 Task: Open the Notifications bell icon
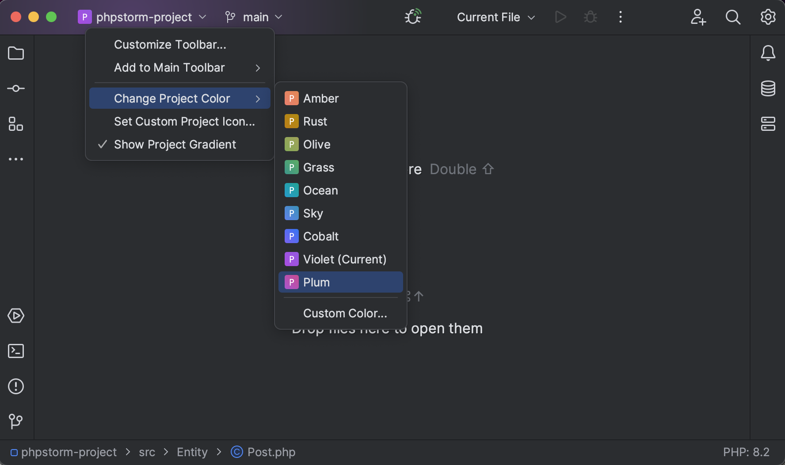[769, 53]
